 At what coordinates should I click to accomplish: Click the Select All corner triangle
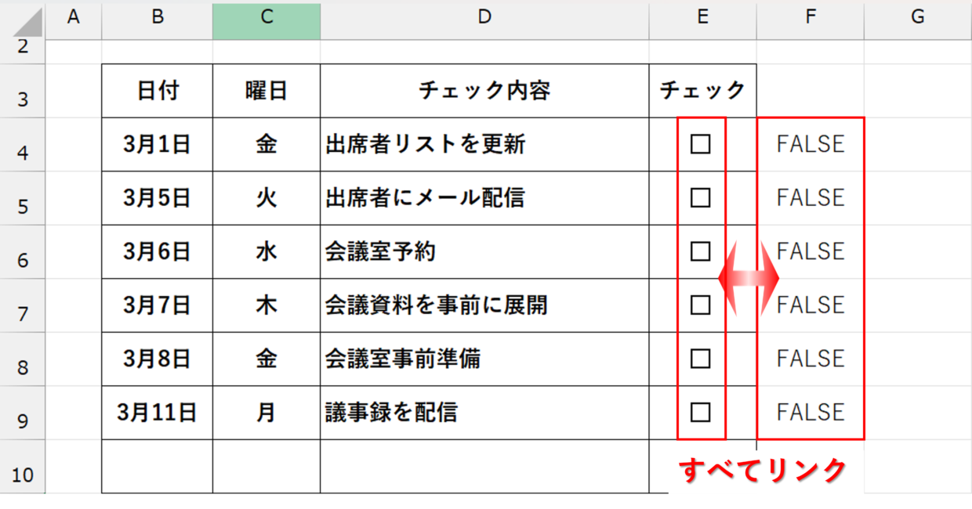(x=24, y=19)
